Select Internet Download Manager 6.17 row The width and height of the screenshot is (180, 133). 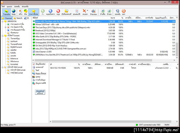click(x=104, y=40)
